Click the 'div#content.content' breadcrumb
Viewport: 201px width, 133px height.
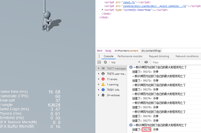click(x=126, y=51)
